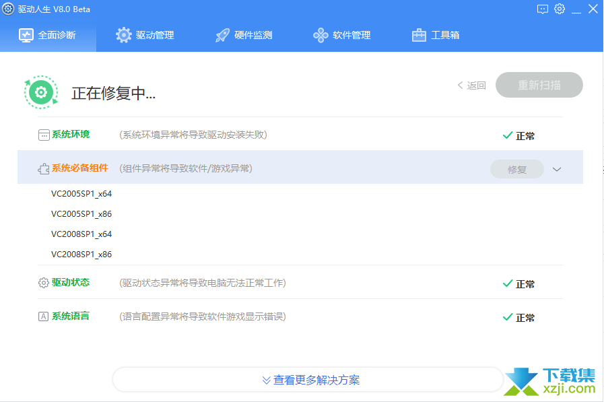Click the feedback message icon in title bar

tap(542, 9)
